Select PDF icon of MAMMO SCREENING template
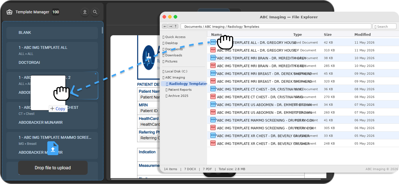 [213, 128]
